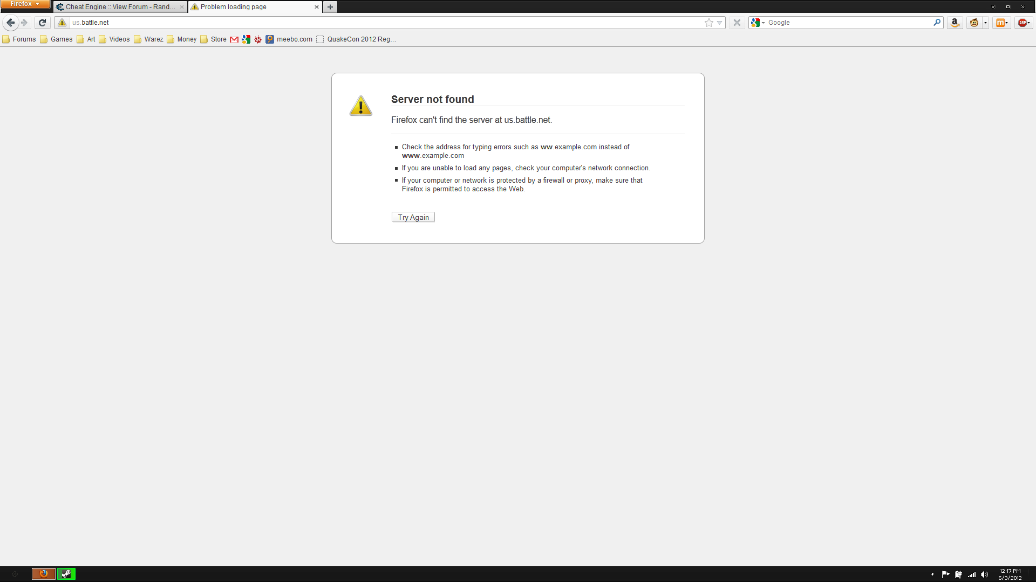
Task: Open the Adblock Plus ABP menu
Action: [1024, 23]
